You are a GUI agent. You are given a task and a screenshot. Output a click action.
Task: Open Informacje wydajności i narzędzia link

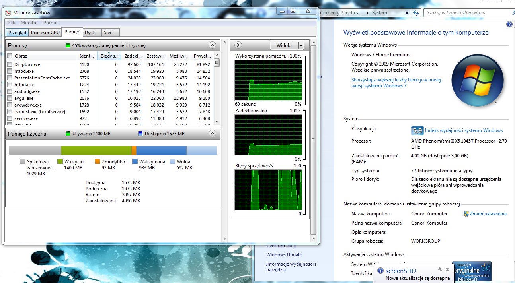pyautogui.click(x=291, y=267)
